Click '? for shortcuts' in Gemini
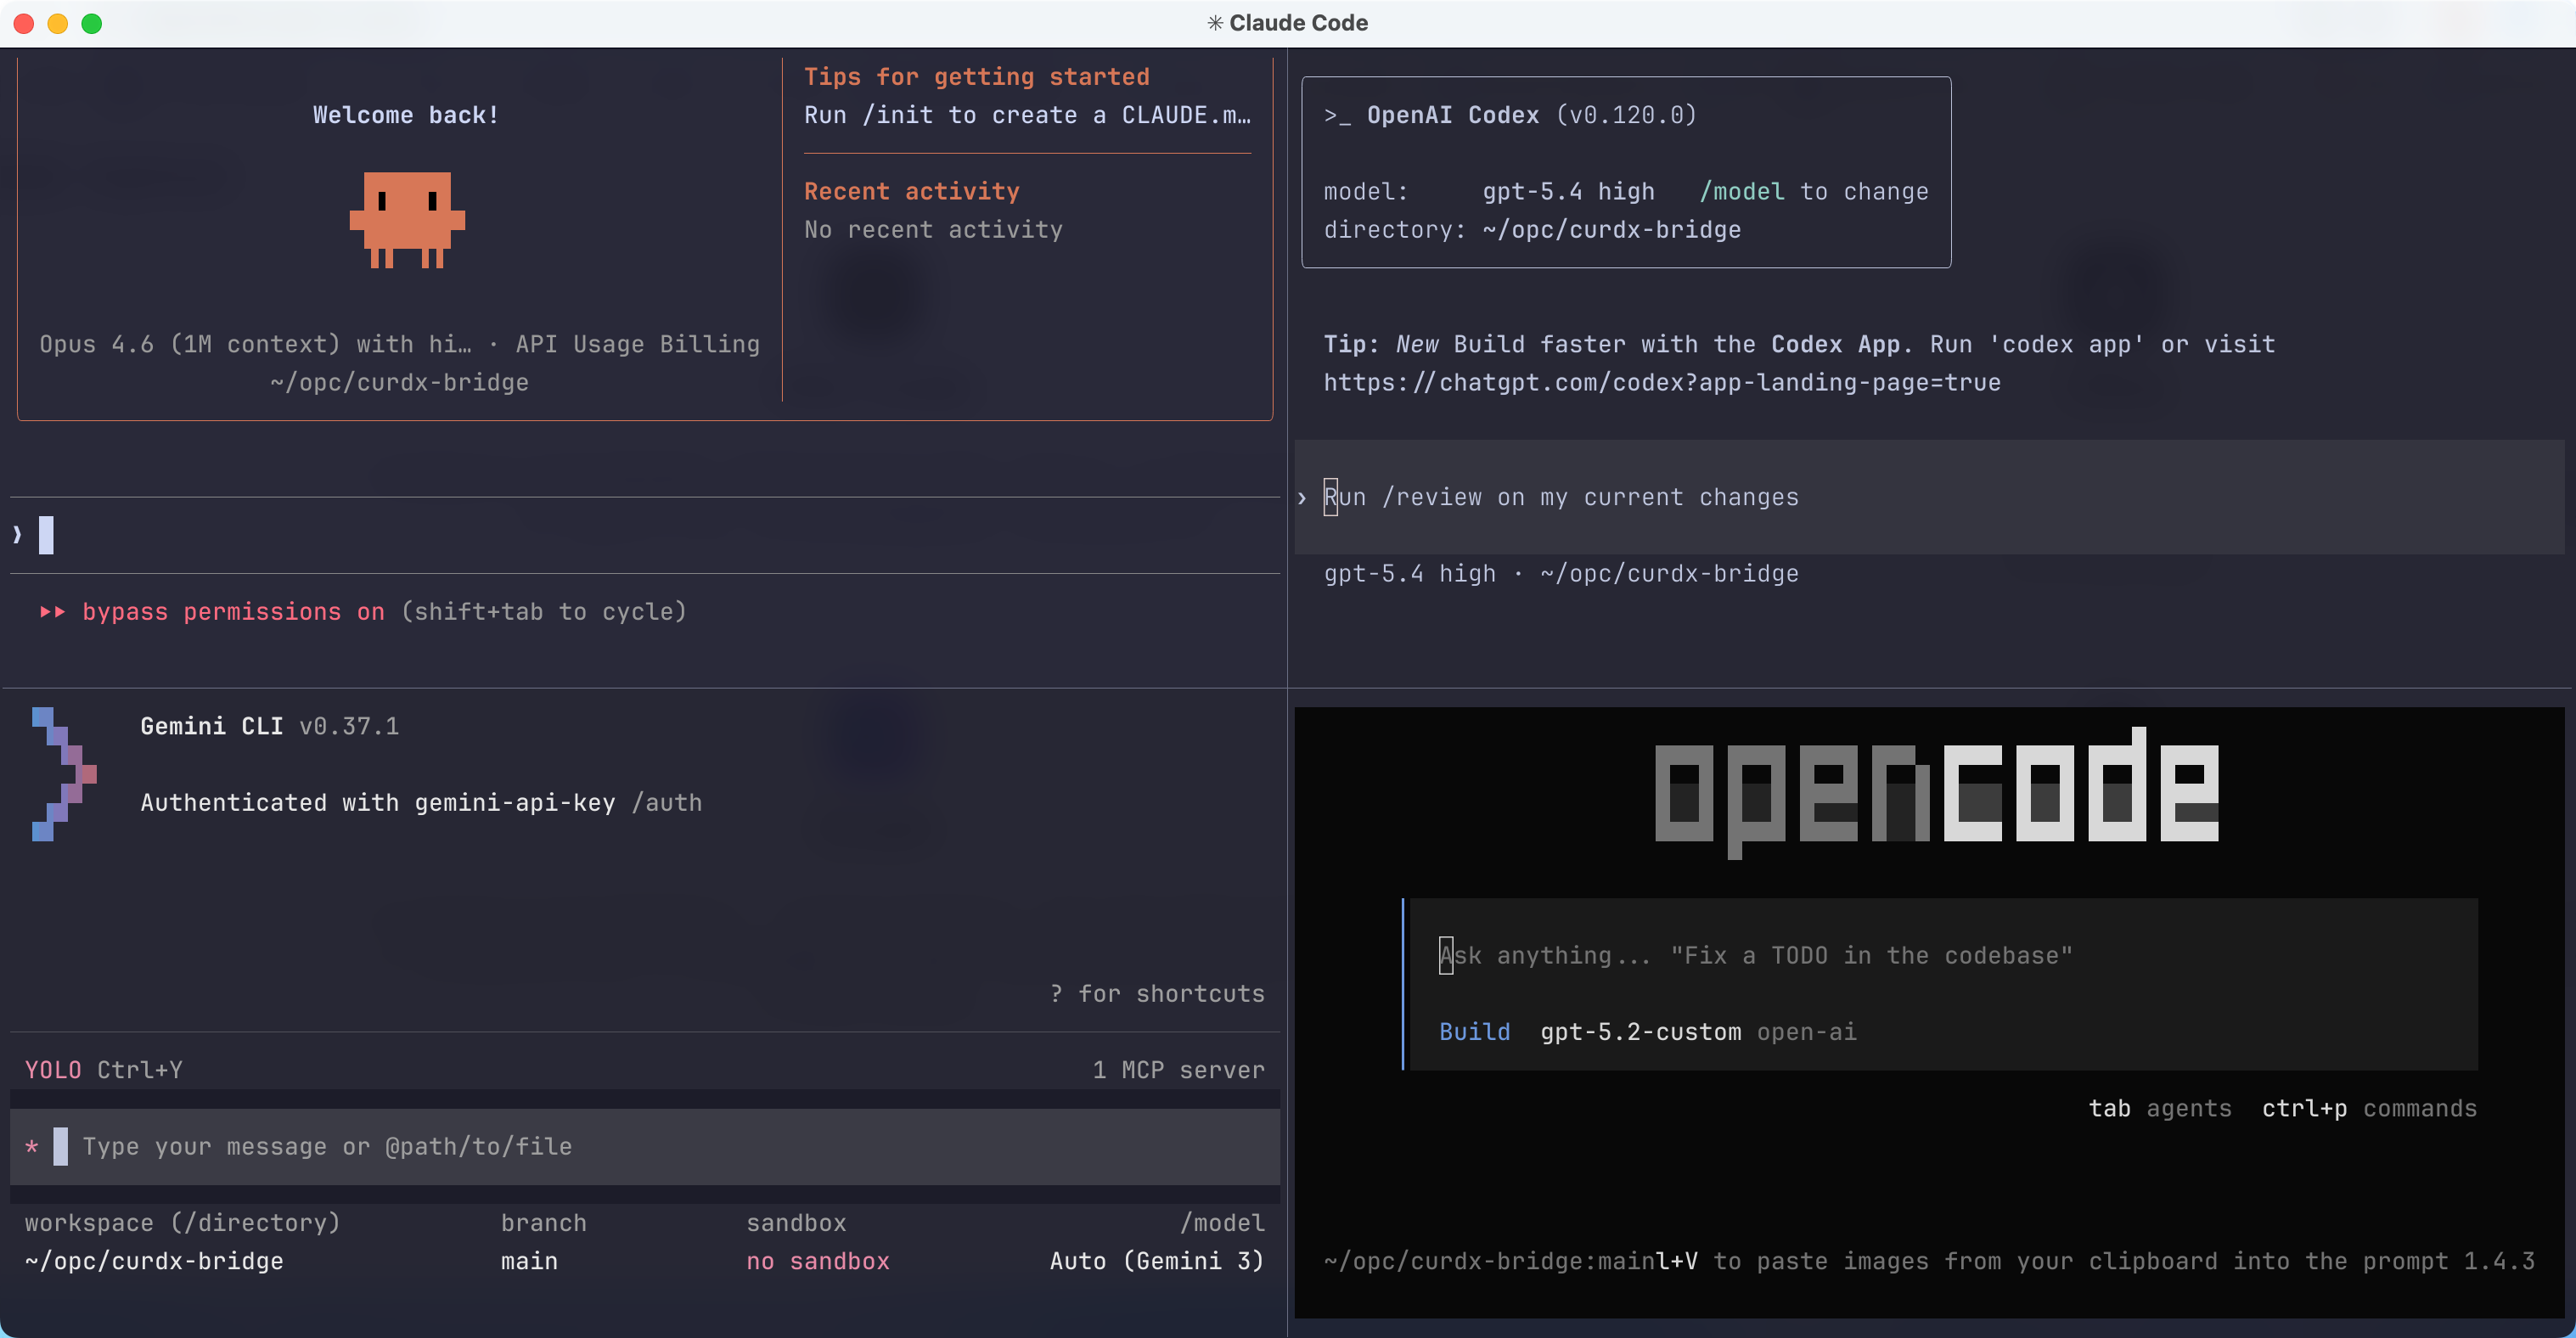Viewport: 2576px width, 1338px height. (x=1157, y=994)
